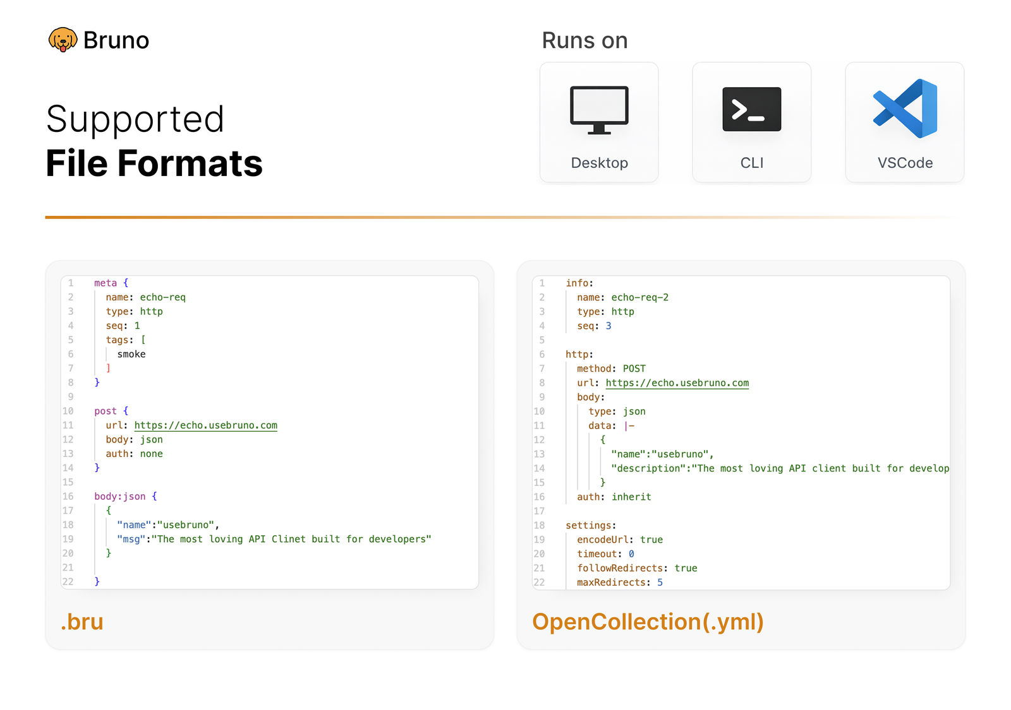Viewport: 1011px width, 710px height.
Task: Click the Desktop monitor icon
Action: [599, 110]
